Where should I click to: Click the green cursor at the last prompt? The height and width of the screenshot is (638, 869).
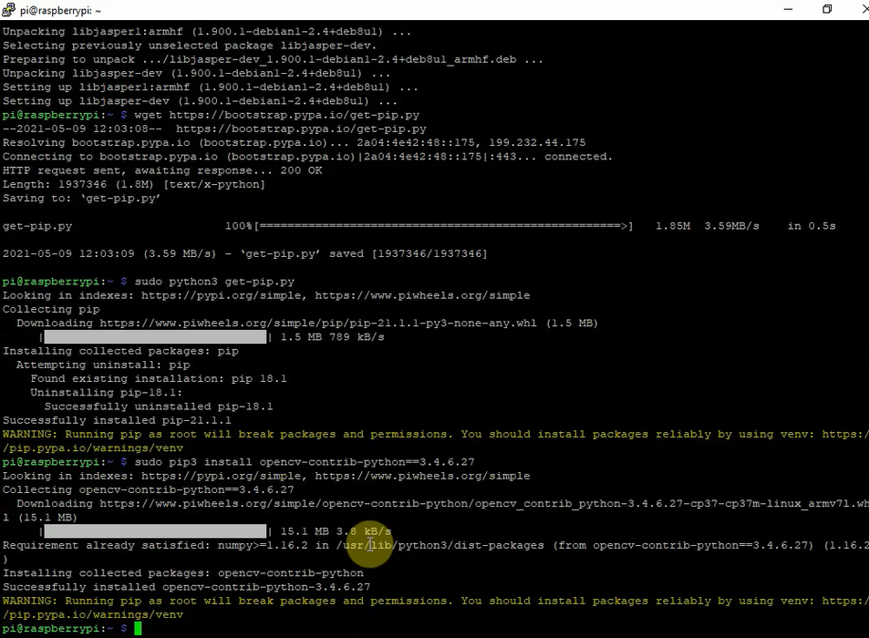[x=138, y=629]
